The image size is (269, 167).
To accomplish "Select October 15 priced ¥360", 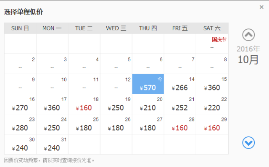I will (x=212, y=84).
